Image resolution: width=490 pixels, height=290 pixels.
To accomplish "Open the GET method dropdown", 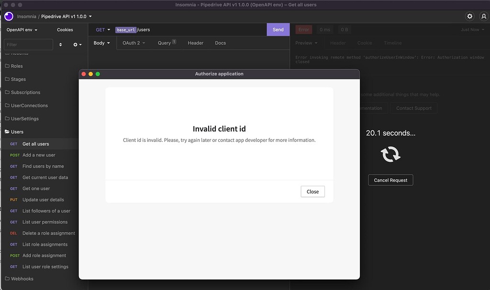I will [101, 29].
